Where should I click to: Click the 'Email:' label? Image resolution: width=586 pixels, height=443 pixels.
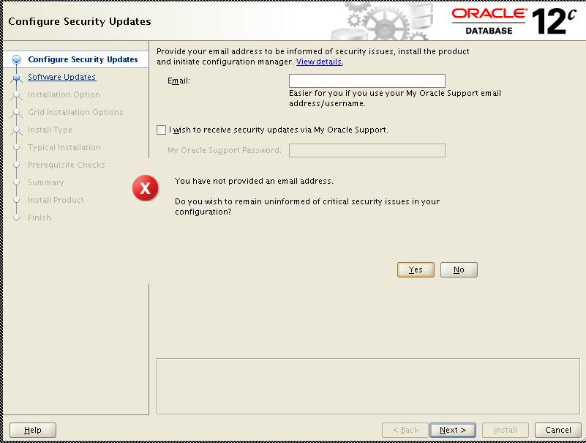[x=179, y=81]
